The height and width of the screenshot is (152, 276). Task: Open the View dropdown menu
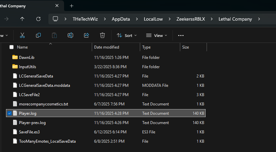click(x=157, y=35)
